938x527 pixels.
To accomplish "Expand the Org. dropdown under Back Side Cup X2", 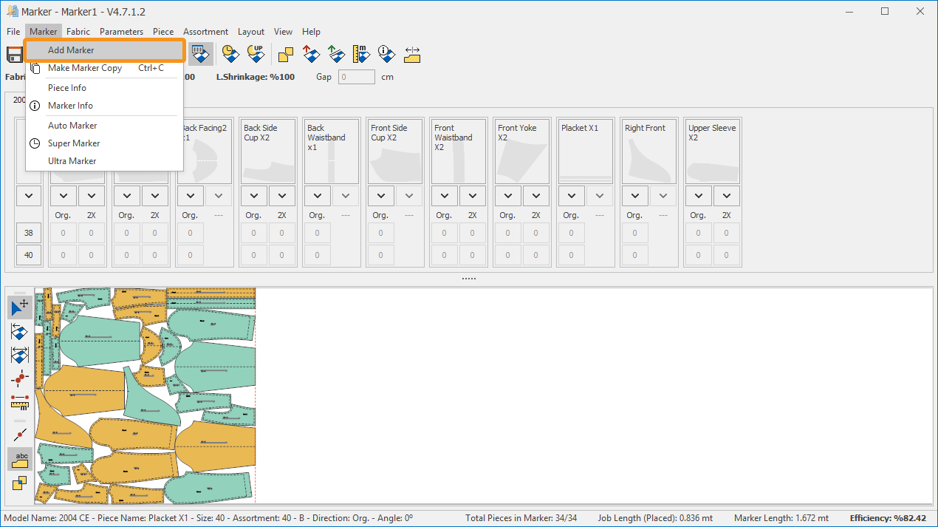I will pyautogui.click(x=254, y=196).
